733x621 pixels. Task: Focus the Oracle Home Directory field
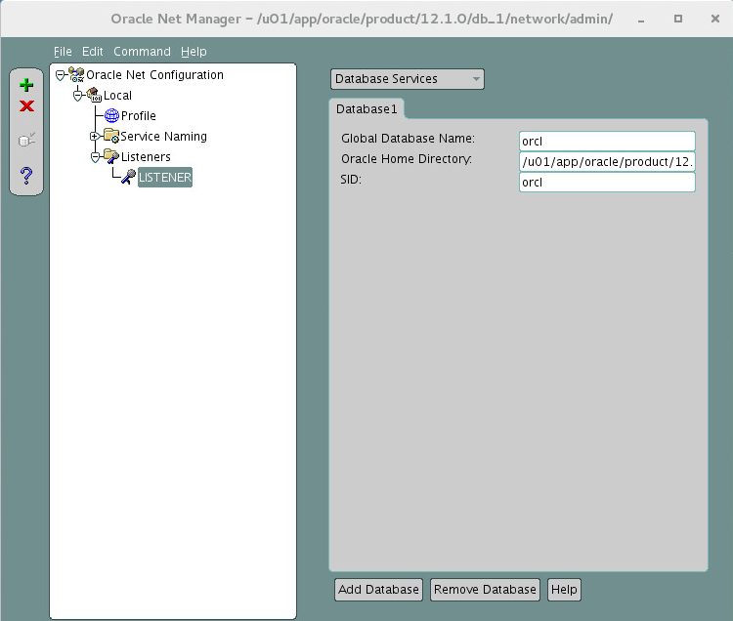coord(607,161)
